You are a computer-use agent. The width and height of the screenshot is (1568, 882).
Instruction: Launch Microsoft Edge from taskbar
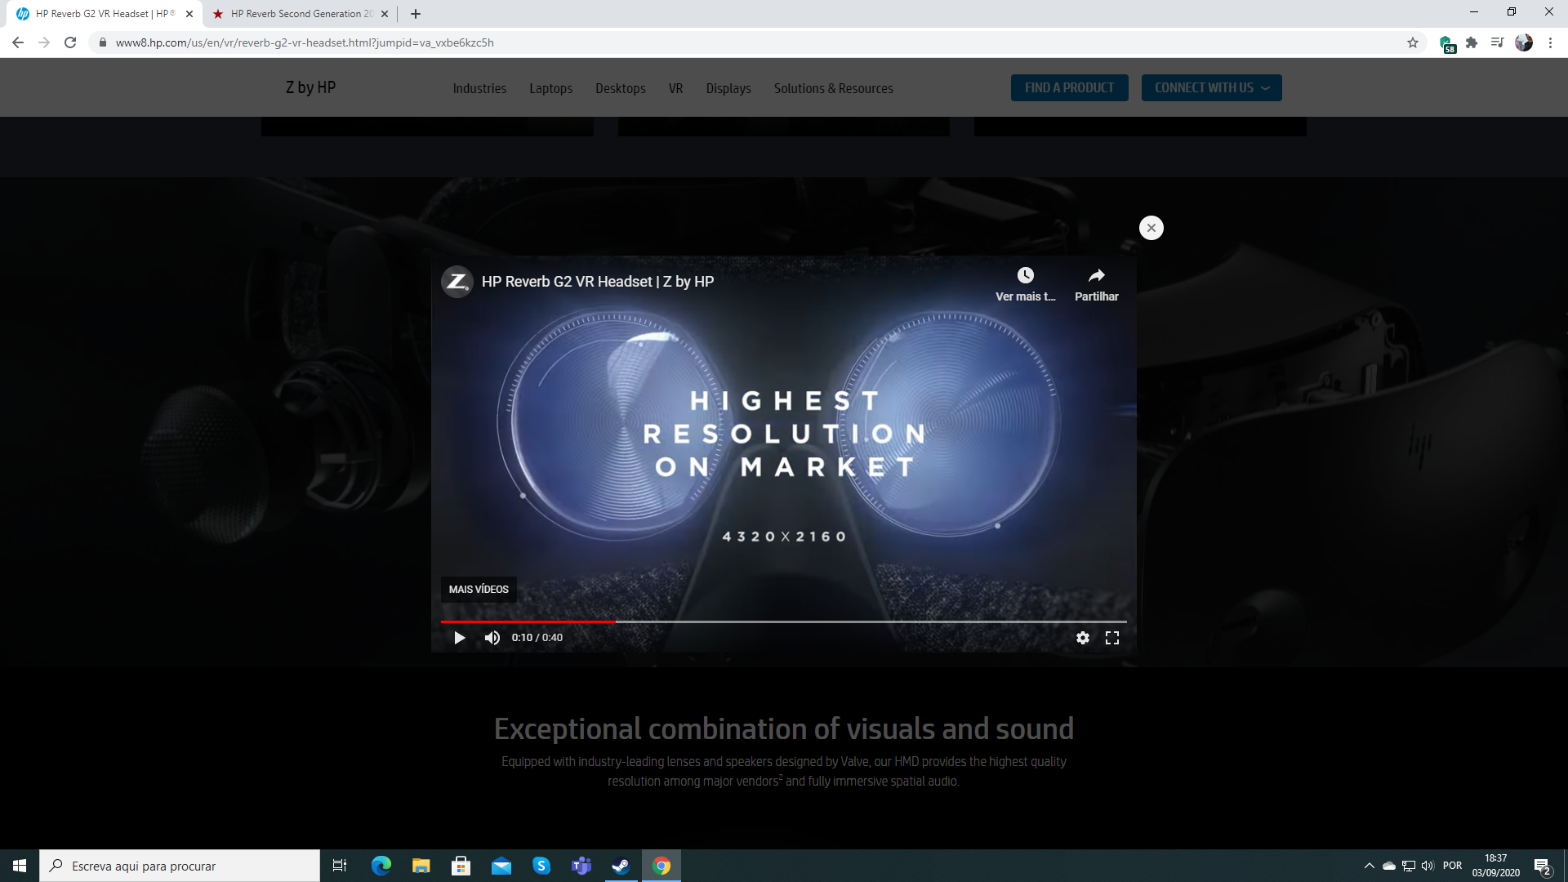pos(381,866)
